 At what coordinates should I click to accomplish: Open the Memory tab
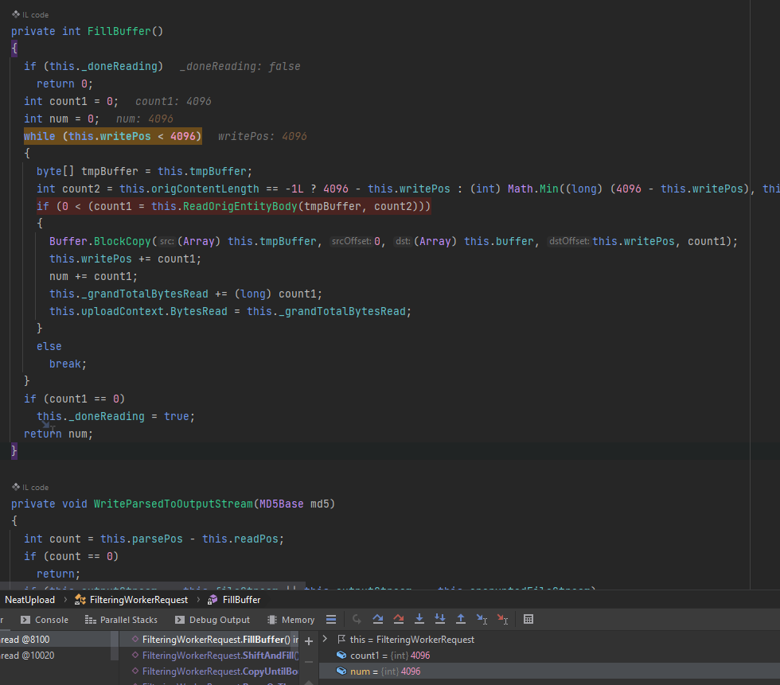(x=291, y=620)
